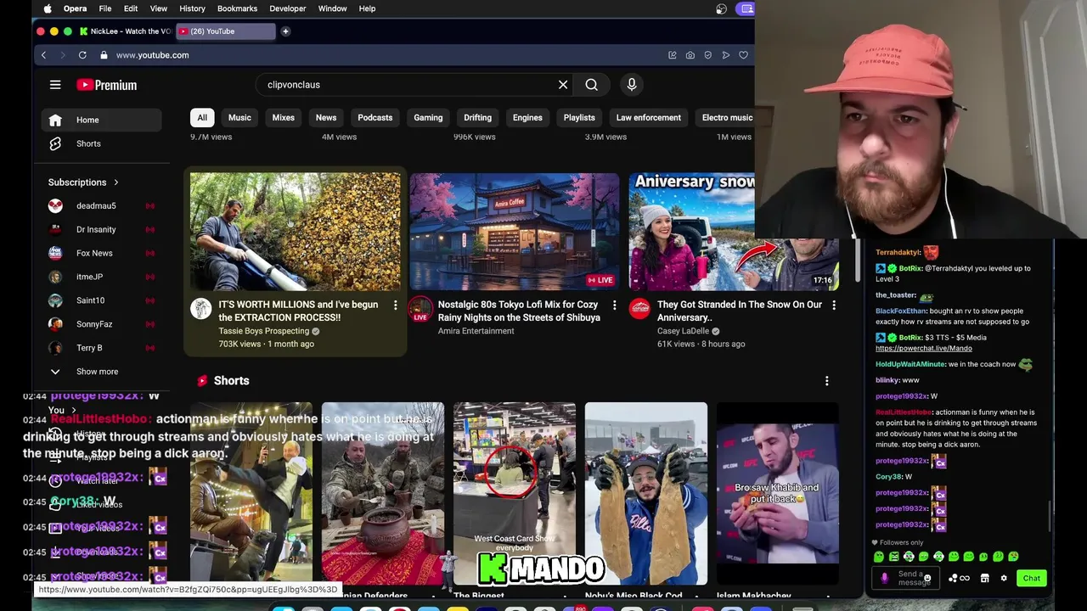
Task: Open more options for Tokyo Lofi video
Action: [x=614, y=305]
